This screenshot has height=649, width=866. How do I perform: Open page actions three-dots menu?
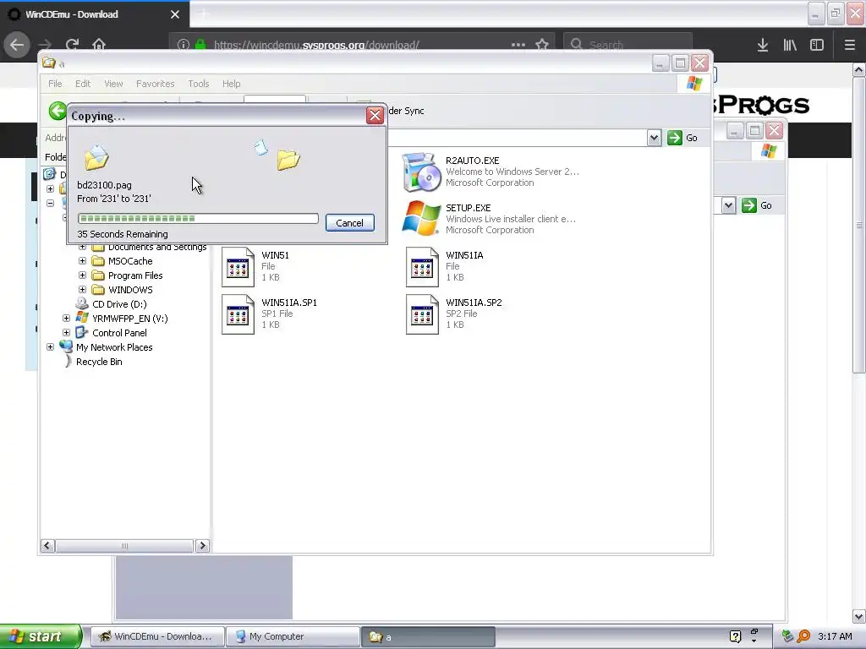pos(518,45)
